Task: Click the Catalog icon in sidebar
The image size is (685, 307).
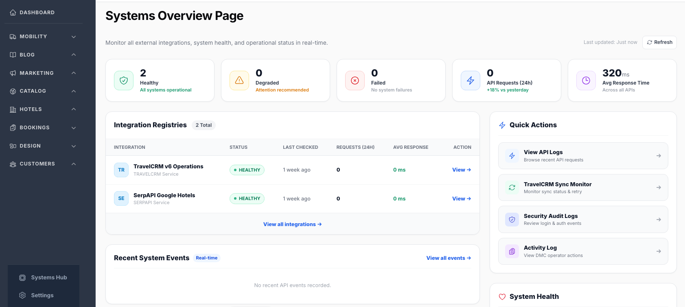Action: click(x=13, y=91)
